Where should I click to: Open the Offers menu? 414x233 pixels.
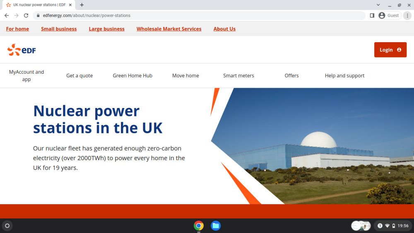pyautogui.click(x=291, y=75)
